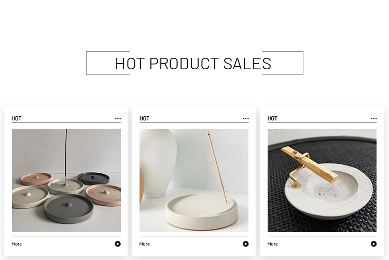Open the photo of multicolored round incense dishes
The width and height of the screenshot is (389, 260).
click(x=66, y=180)
